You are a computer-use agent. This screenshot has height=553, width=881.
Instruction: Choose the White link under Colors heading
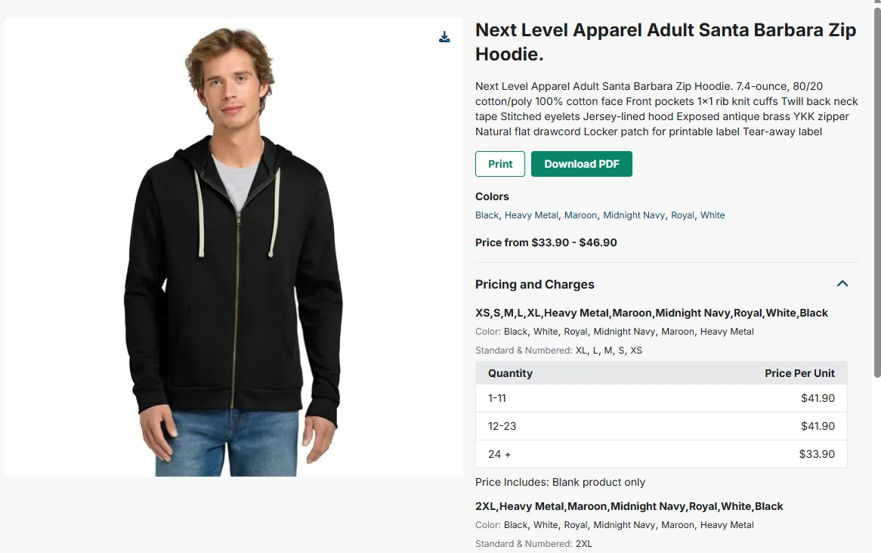713,215
